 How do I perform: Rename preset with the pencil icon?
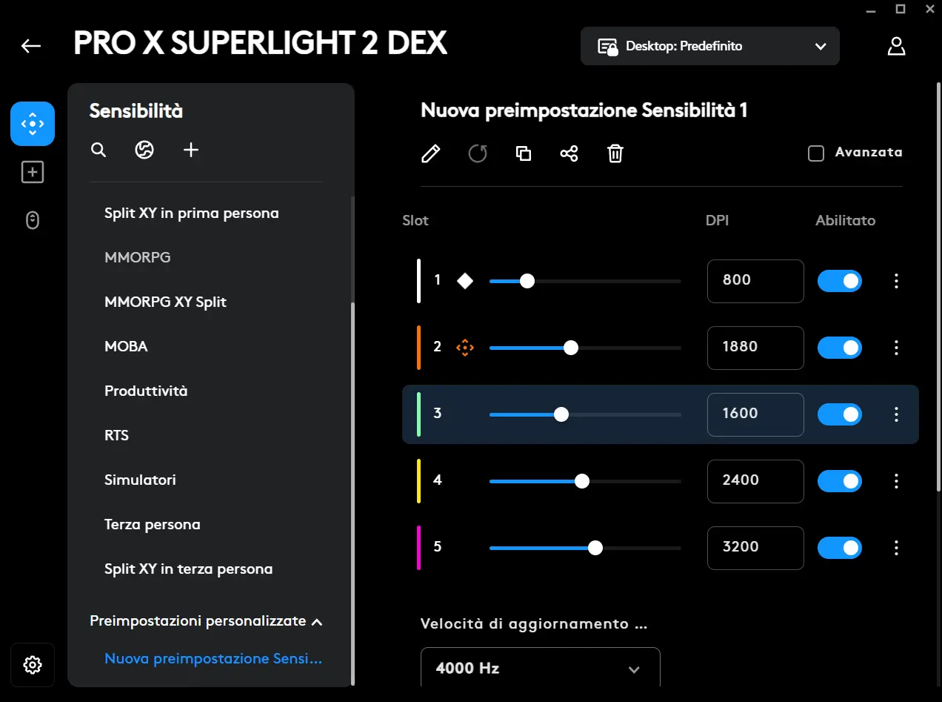pyautogui.click(x=430, y=153)
